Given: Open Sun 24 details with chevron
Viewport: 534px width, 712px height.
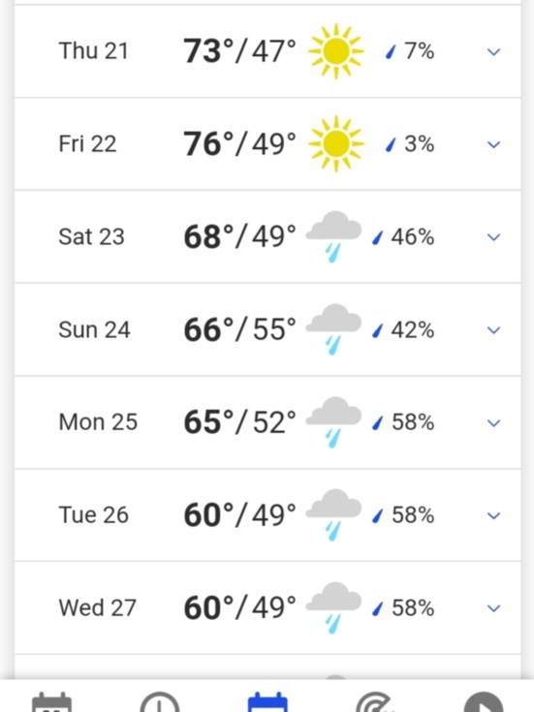Looking at the screenshot, I should (493, 330).
